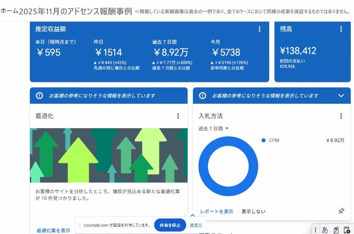Click the 推定収益額 card title

(x=50, y=29)
